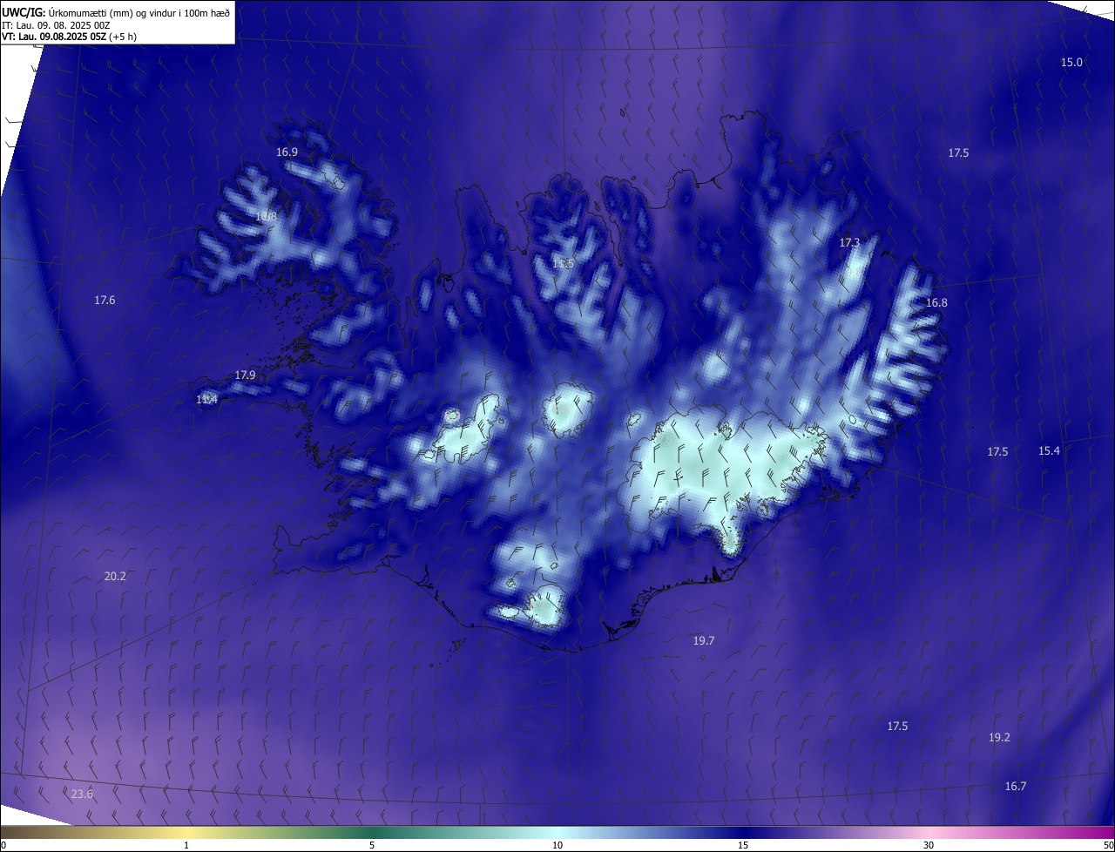Screen dimensions: 1115x852
Task: Click the 11.4 value label
Action: click(x=206, y=399)
